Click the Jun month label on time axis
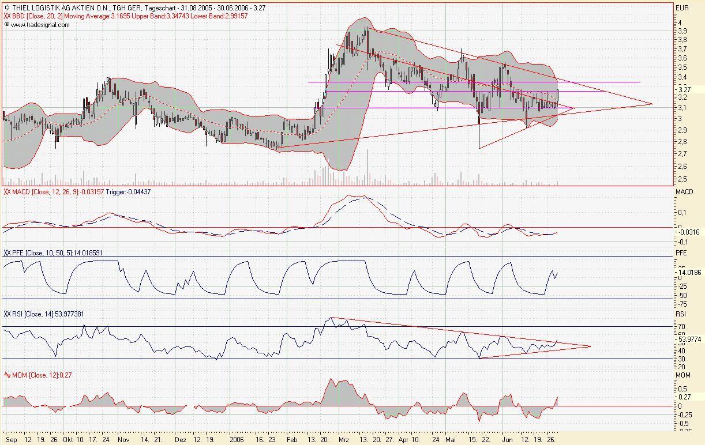This screenshot has height=445, width=705. tap(507, 439)
